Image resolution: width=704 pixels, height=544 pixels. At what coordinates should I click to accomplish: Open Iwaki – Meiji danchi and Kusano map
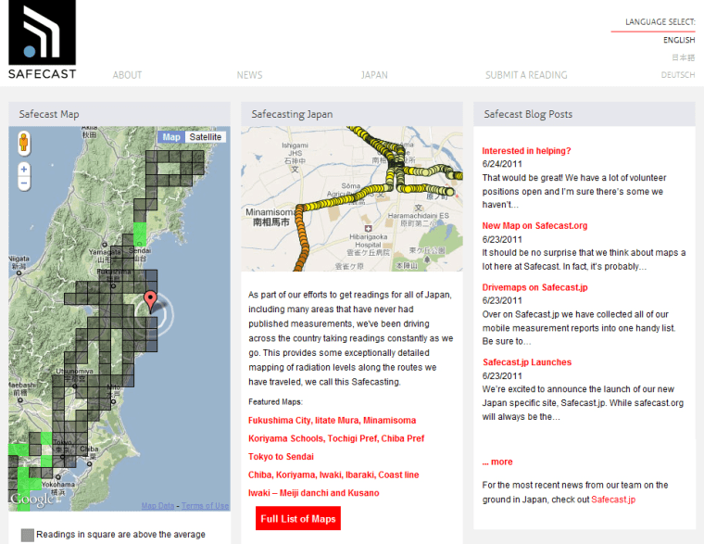[314, 493]
